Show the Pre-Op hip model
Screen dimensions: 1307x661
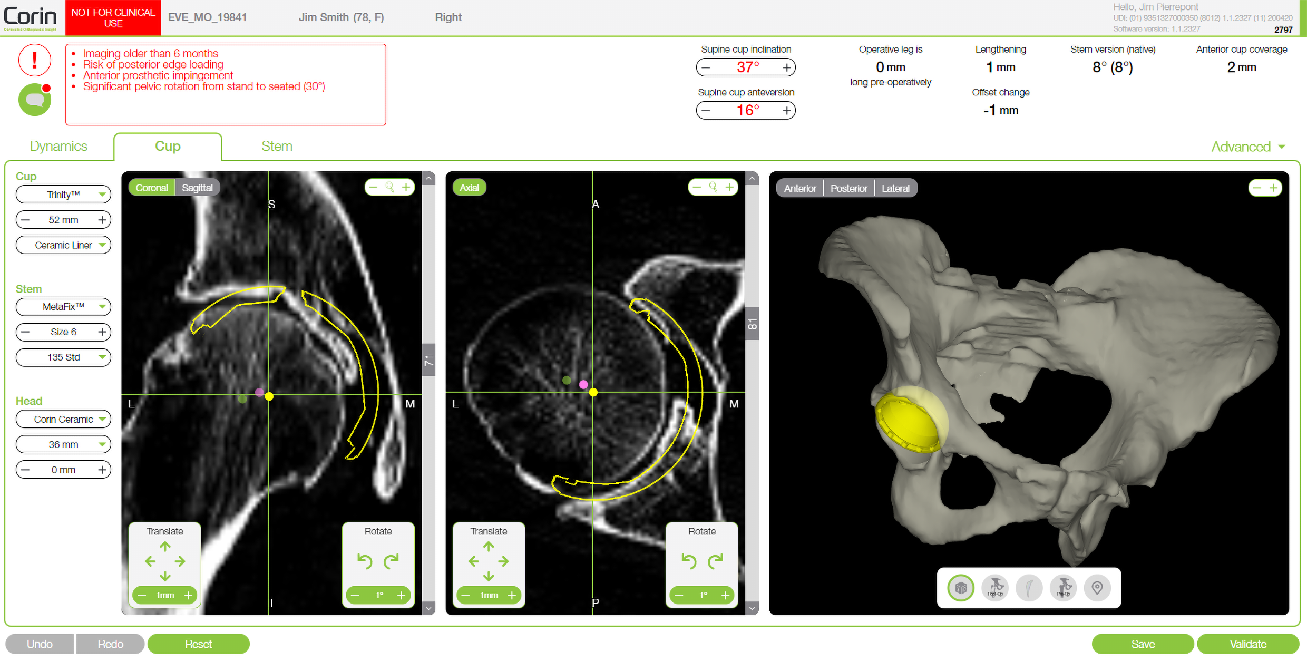click(1063, 588)
